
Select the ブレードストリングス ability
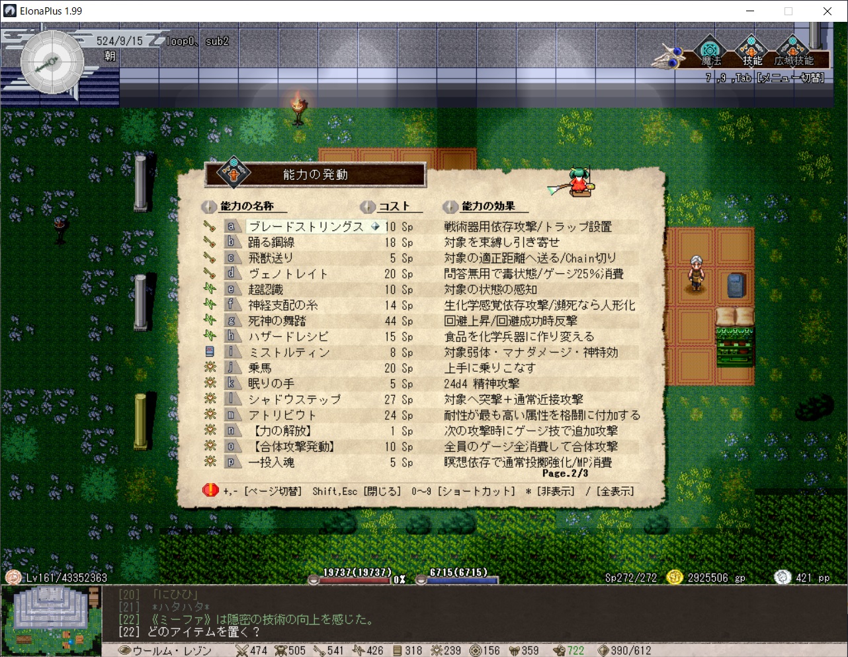[306, 227]
